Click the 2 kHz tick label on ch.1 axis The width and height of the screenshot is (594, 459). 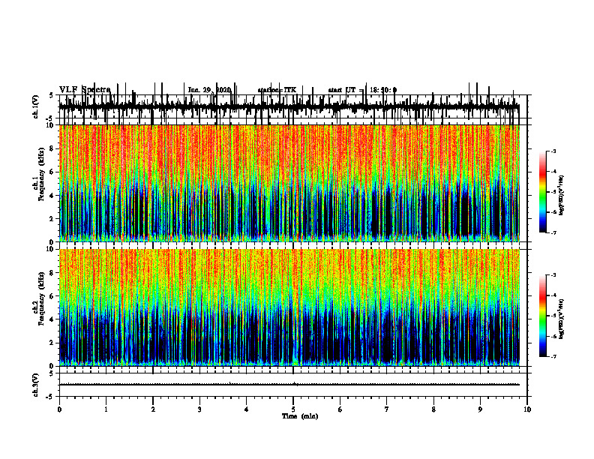pos(52,219)
